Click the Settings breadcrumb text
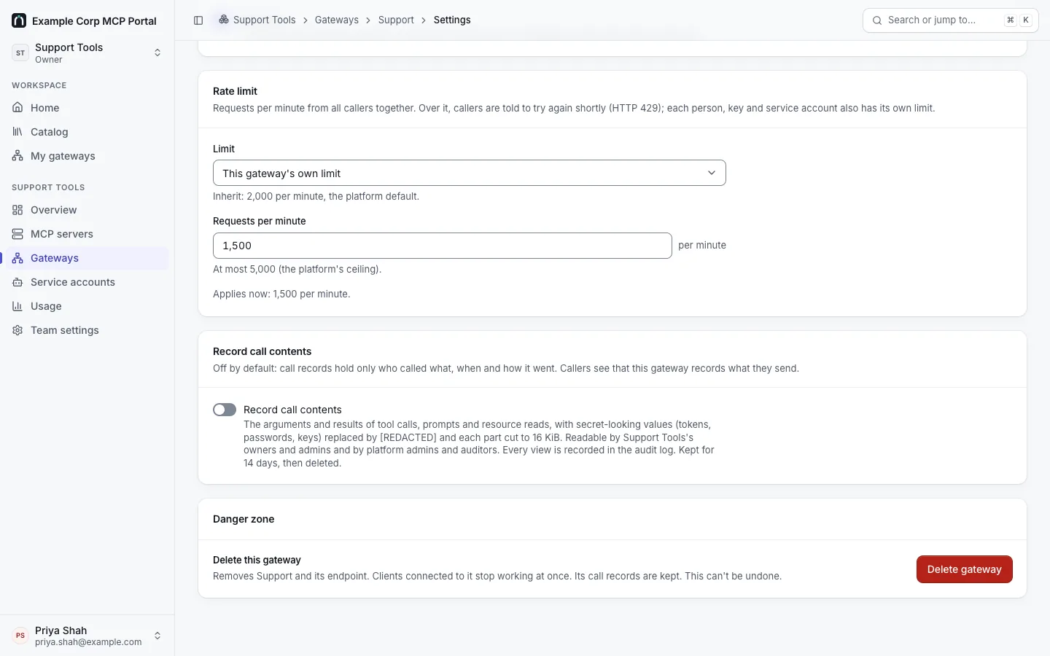Viewport: 1050px width, 656px height. (452, 20)
